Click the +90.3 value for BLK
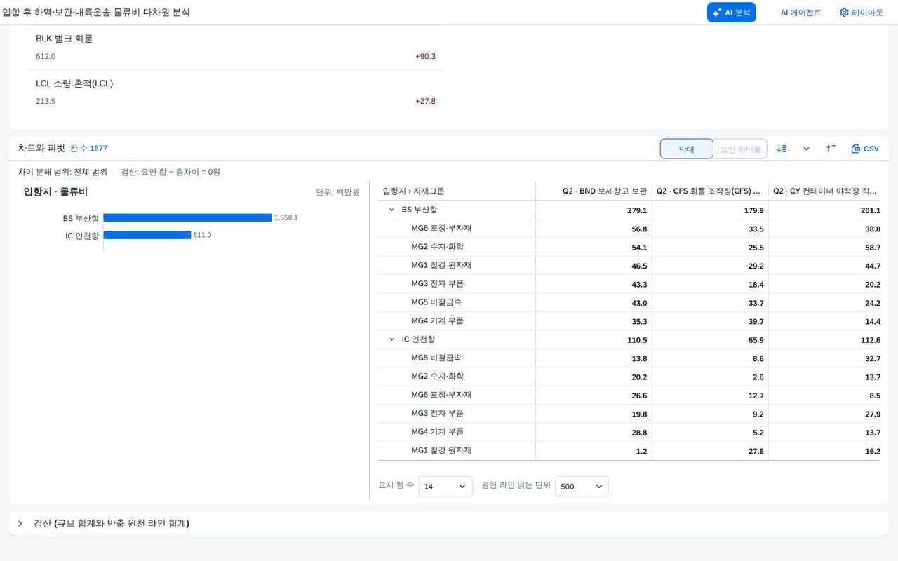Screen dimensions: 898x561 [x=425, y=56]
